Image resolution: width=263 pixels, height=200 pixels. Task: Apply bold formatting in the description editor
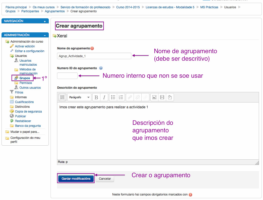coord(96,97)
